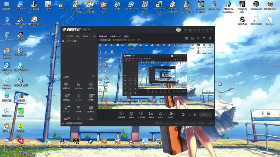Open the user avatar in the title bar
The height and width of the screenshot is (157, 280).
pyautogui.click(x=178, y=30)
